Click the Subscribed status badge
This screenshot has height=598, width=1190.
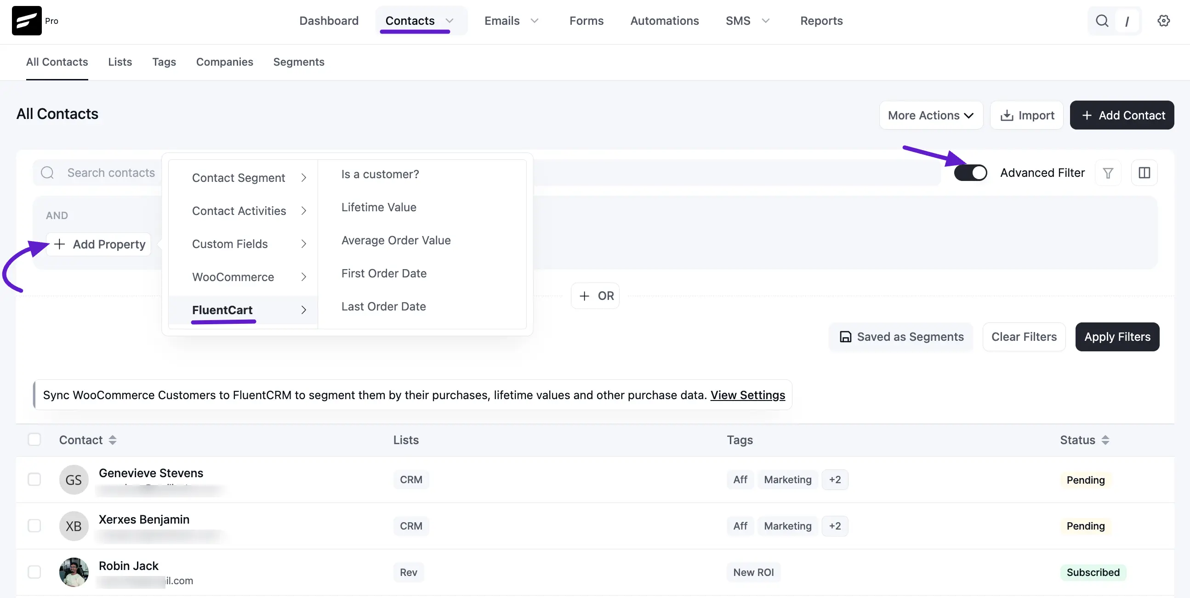point(1093,572)
